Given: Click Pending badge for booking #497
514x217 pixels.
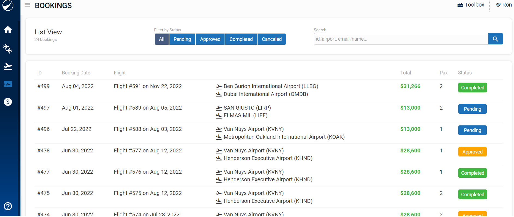Looking at the screenshot, I should [x=473, y=109].
